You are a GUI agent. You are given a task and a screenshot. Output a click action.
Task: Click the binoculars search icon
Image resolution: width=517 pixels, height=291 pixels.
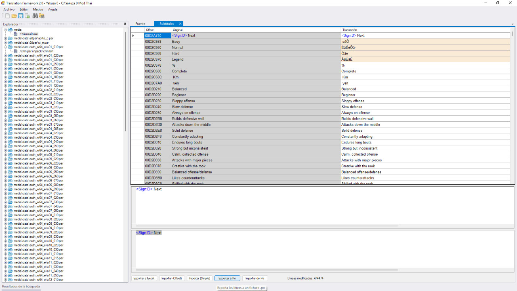coord(35,16)
